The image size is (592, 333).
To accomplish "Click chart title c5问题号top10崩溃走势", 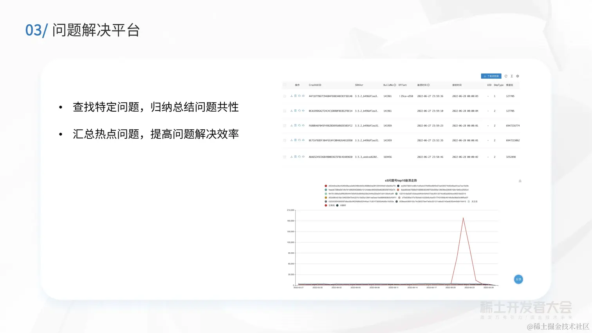I will click(401, 181).
